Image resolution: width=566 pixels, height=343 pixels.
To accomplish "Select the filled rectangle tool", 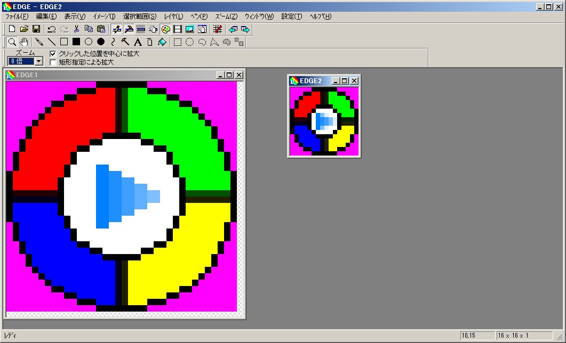I will click(76, 42).
